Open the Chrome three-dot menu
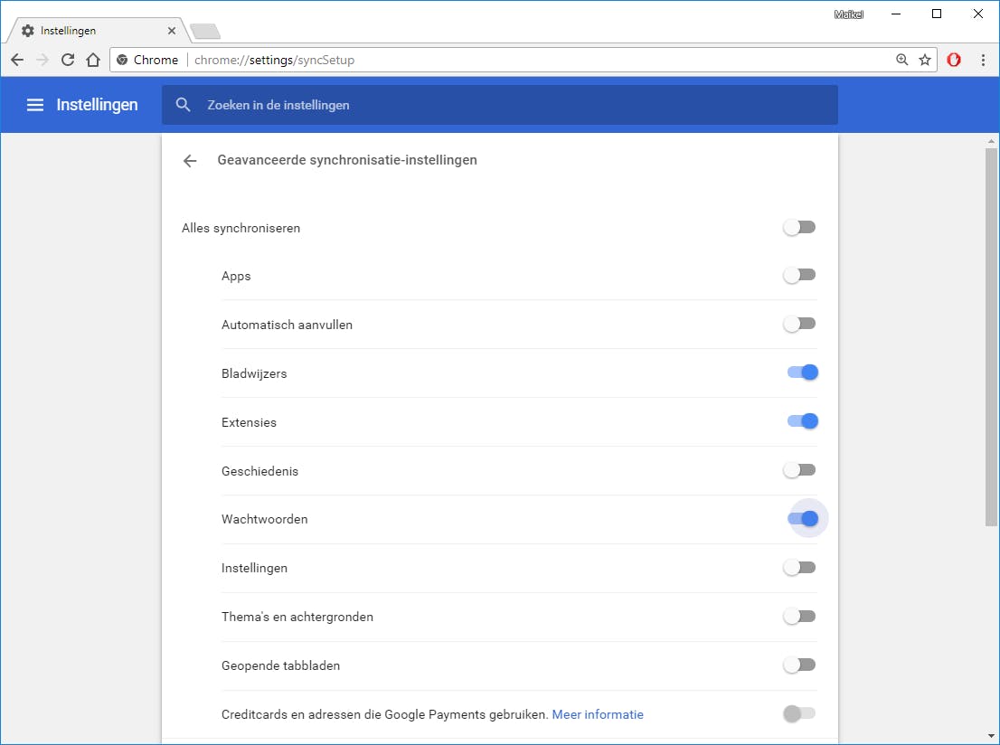The image size is (1000, 745). tap(983, 60)
